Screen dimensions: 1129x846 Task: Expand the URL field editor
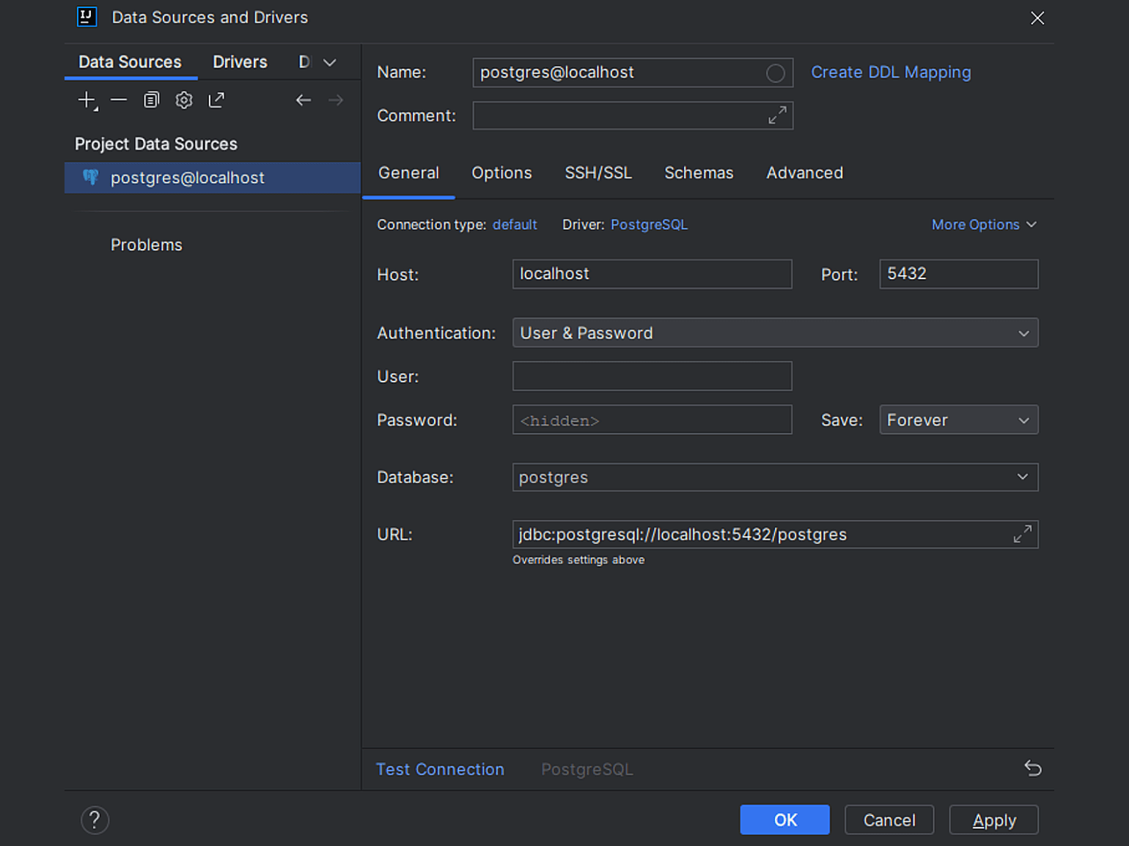pyautogui.click(x=1023, y=534)
